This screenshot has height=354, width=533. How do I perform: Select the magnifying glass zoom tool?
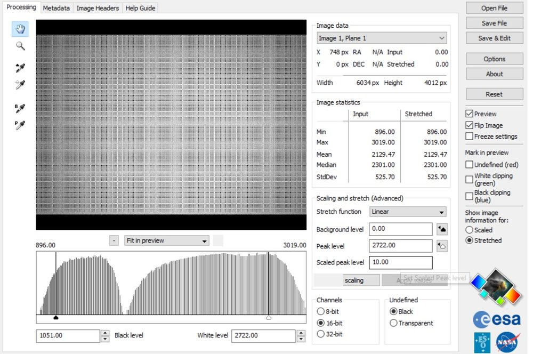click(x=20, y=46)
